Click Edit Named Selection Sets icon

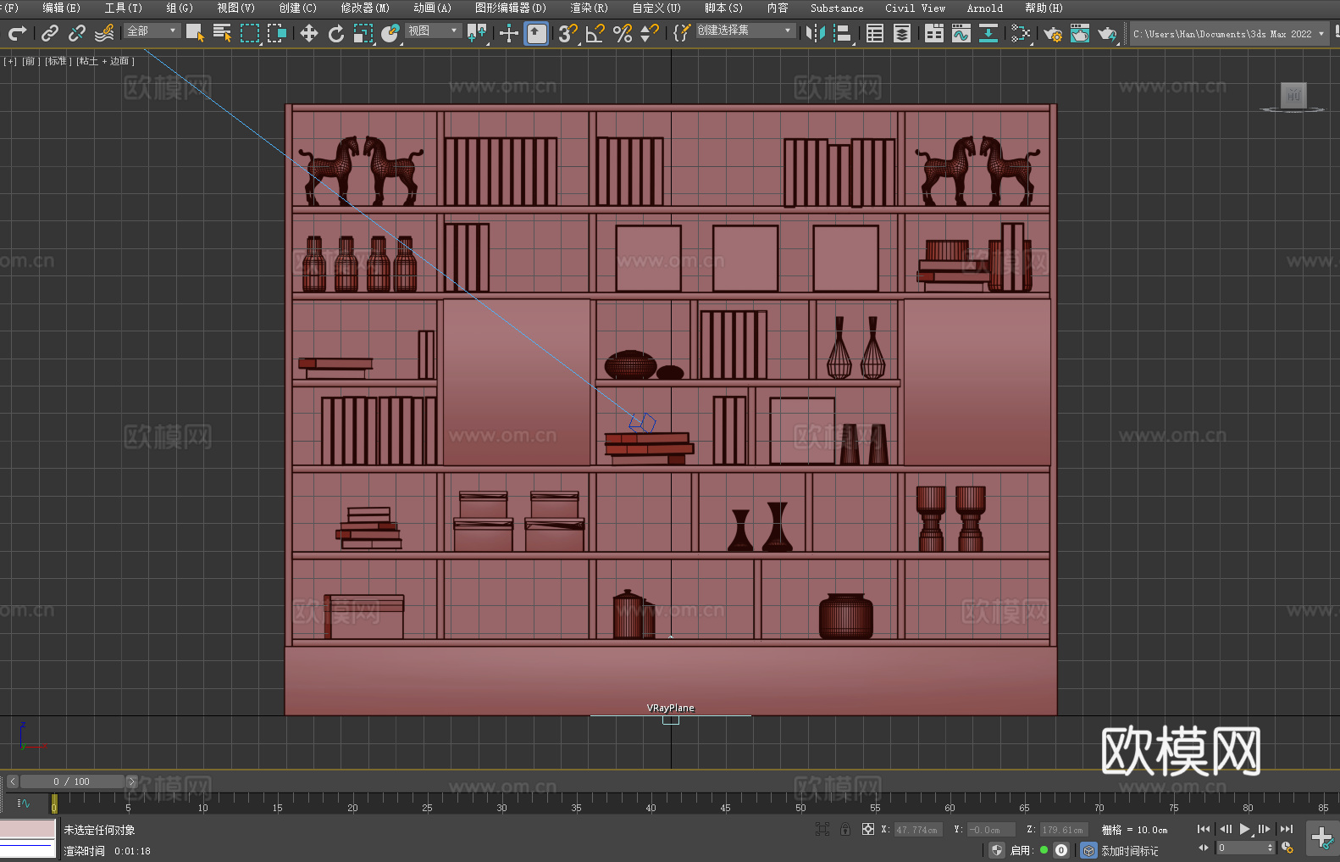coord(682,33)
